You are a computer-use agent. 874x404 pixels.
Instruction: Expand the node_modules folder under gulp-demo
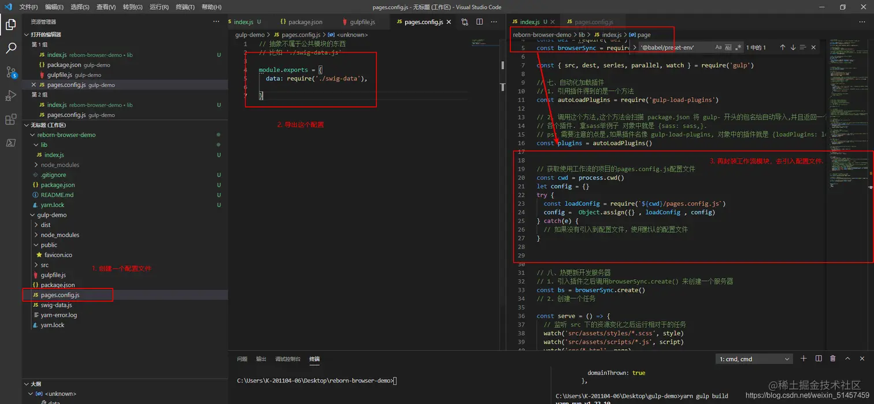(60, 235)
